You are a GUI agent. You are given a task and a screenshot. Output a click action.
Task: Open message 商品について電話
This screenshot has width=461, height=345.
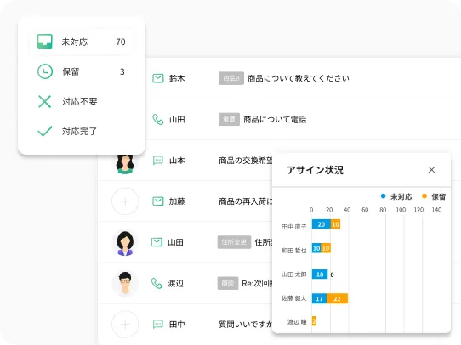click(x=275, y=120)
